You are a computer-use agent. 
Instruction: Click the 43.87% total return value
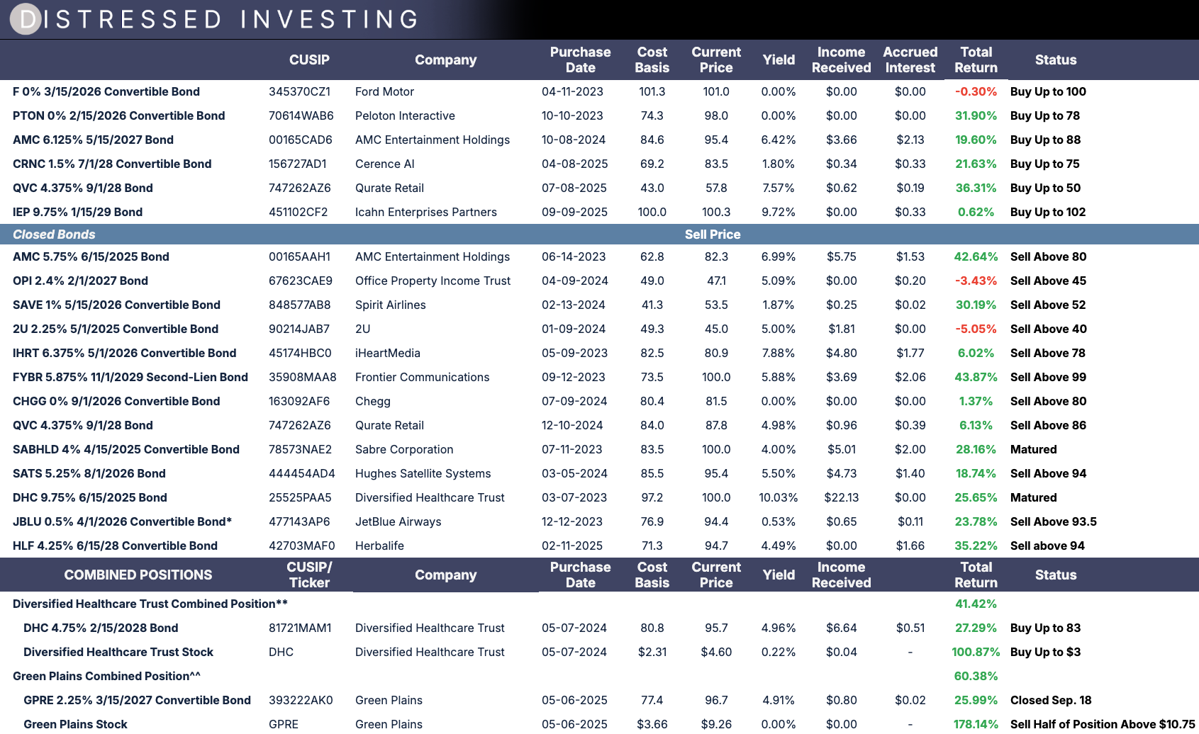[x=976, y=377]
